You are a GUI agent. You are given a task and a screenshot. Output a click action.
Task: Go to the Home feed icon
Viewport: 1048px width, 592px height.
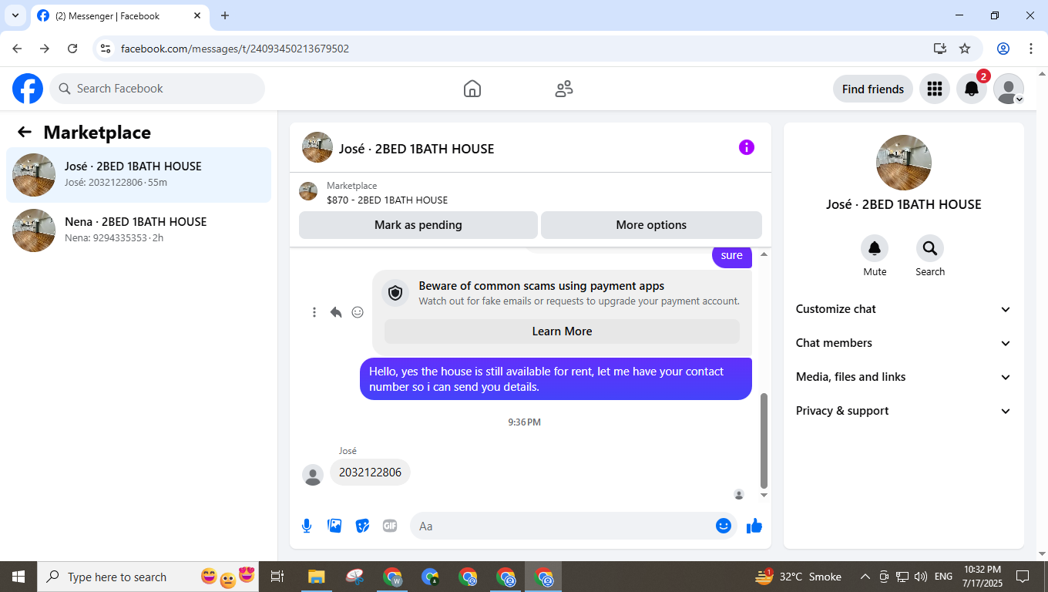click(x=472, y=89)
